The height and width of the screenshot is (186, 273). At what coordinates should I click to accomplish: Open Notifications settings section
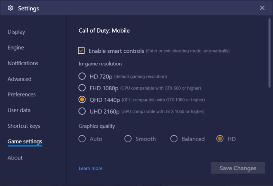click(23, 63)
